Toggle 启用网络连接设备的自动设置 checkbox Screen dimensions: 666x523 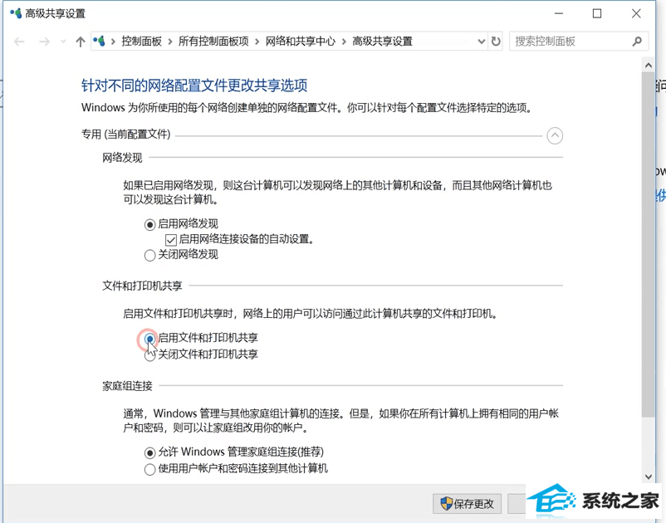[171, 240]
